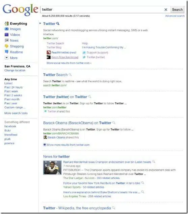
Task: Click plus icon for more twitter.com results
Action: [45, 145]
